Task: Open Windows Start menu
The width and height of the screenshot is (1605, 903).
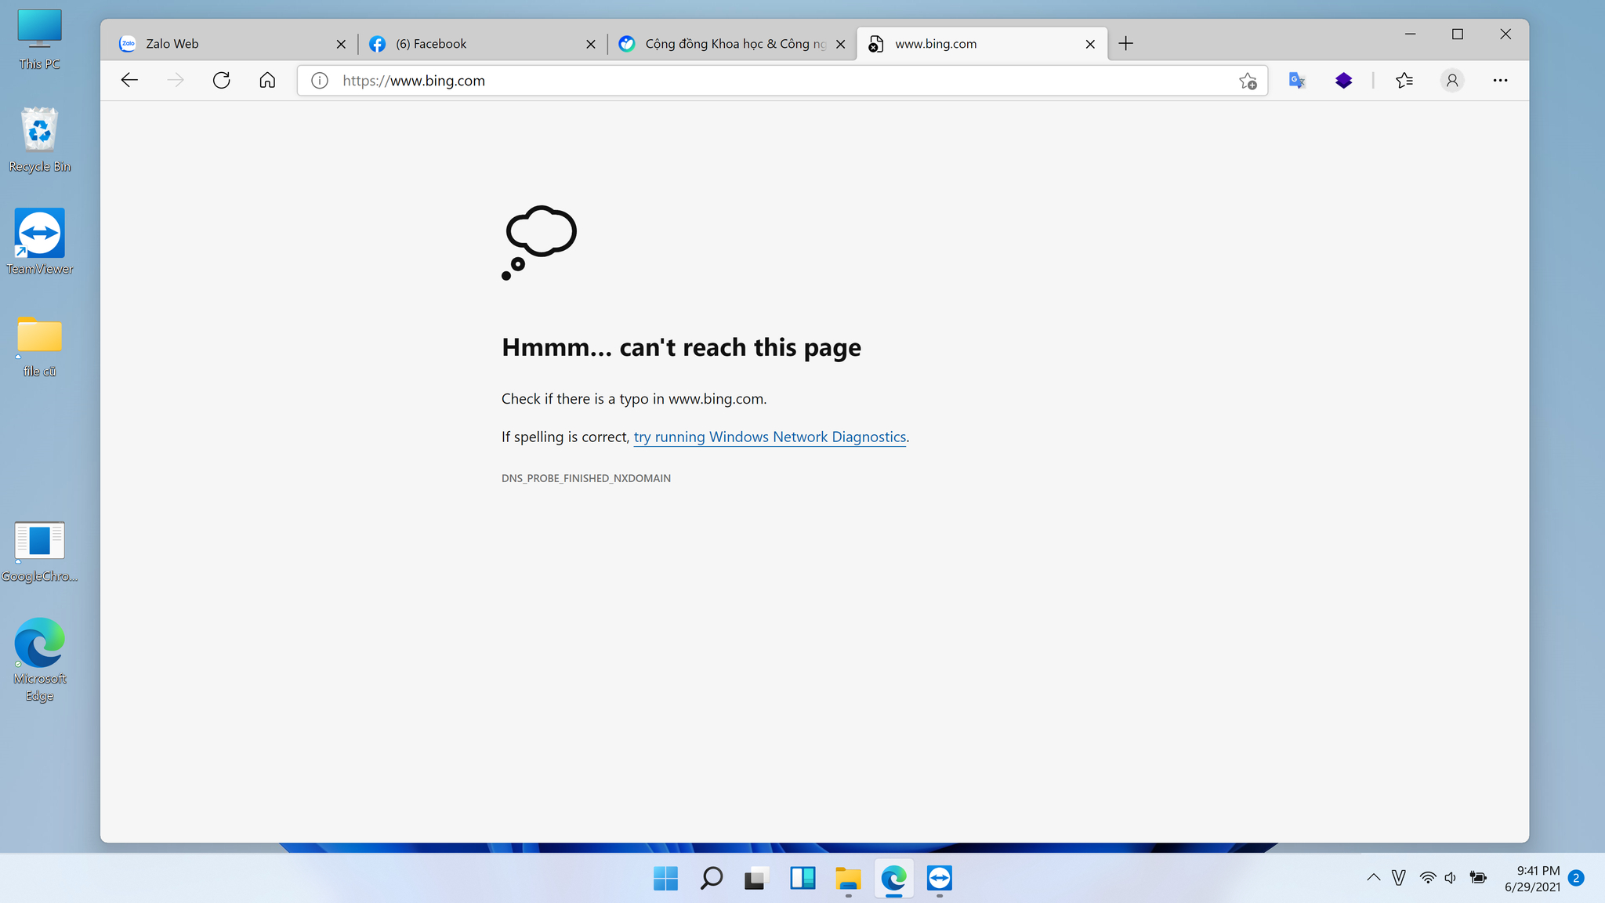Action: 665,878
